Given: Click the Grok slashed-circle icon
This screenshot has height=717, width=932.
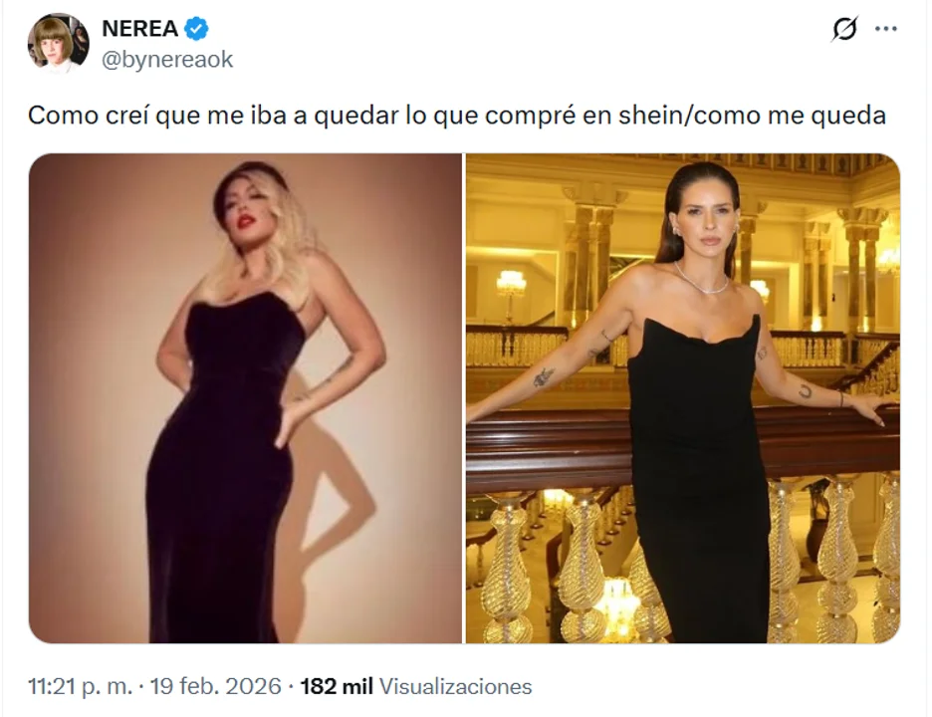Looking at the screenshot, I should point(844,29).
